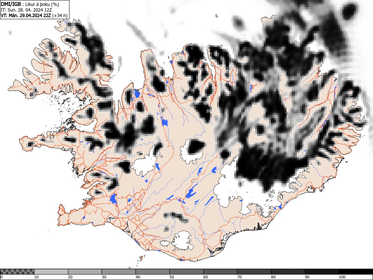Click the 90-100 black legend swatch

(x=322, y=272)
